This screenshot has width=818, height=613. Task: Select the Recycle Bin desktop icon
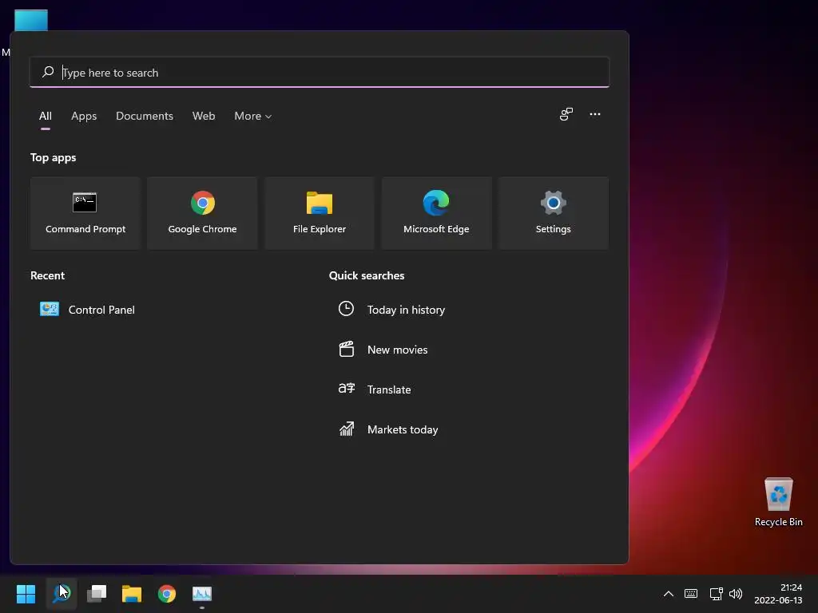pyautogui.click(x=778, y=502)
